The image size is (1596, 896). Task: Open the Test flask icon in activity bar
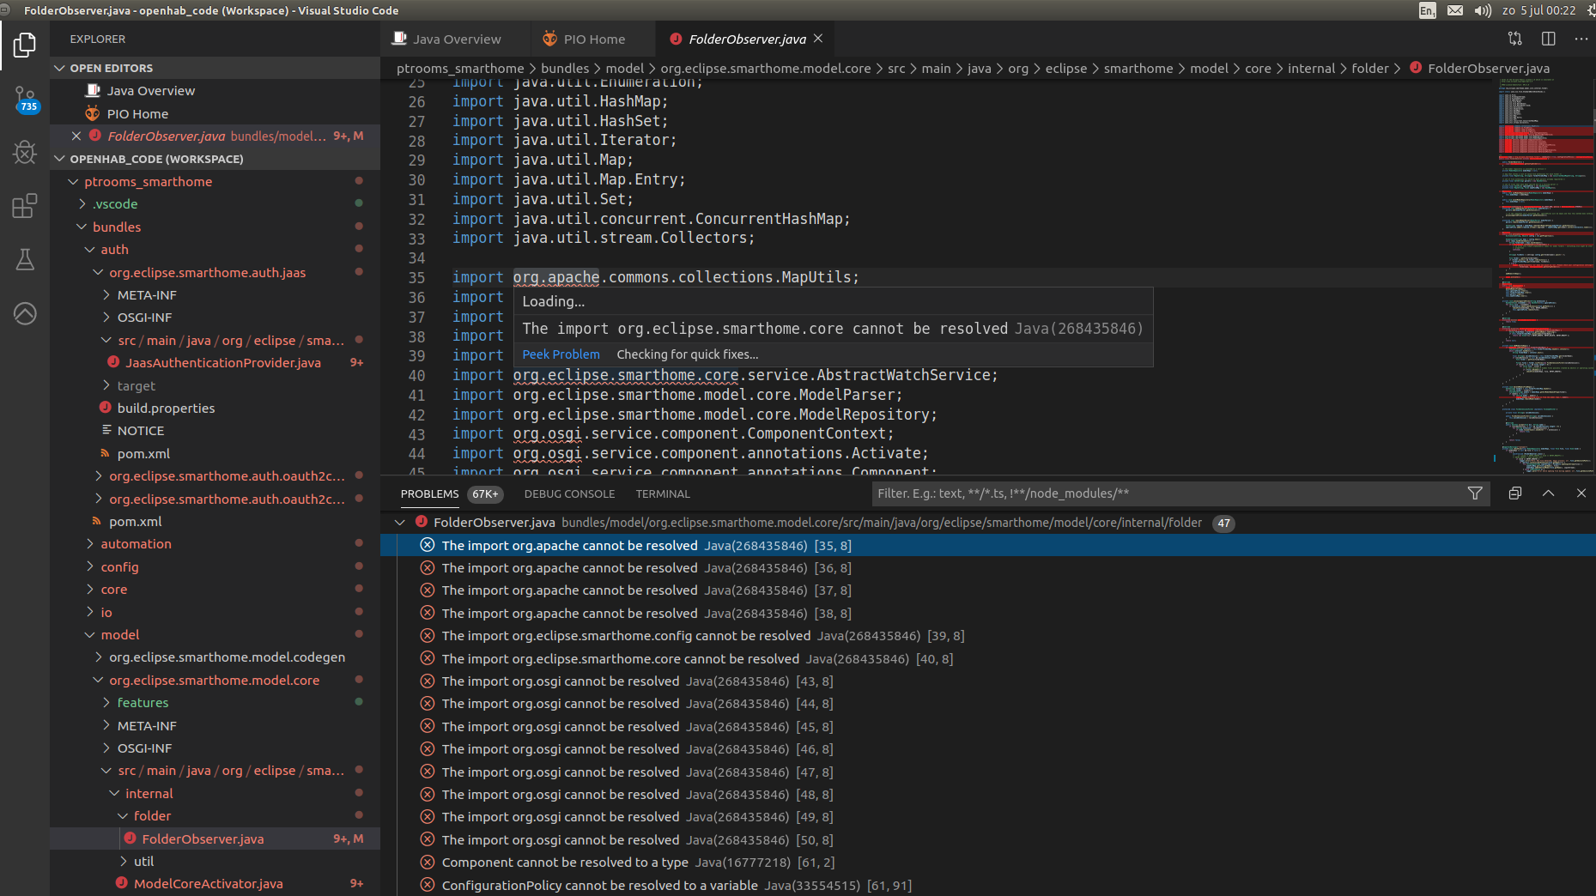click(25, 259)
